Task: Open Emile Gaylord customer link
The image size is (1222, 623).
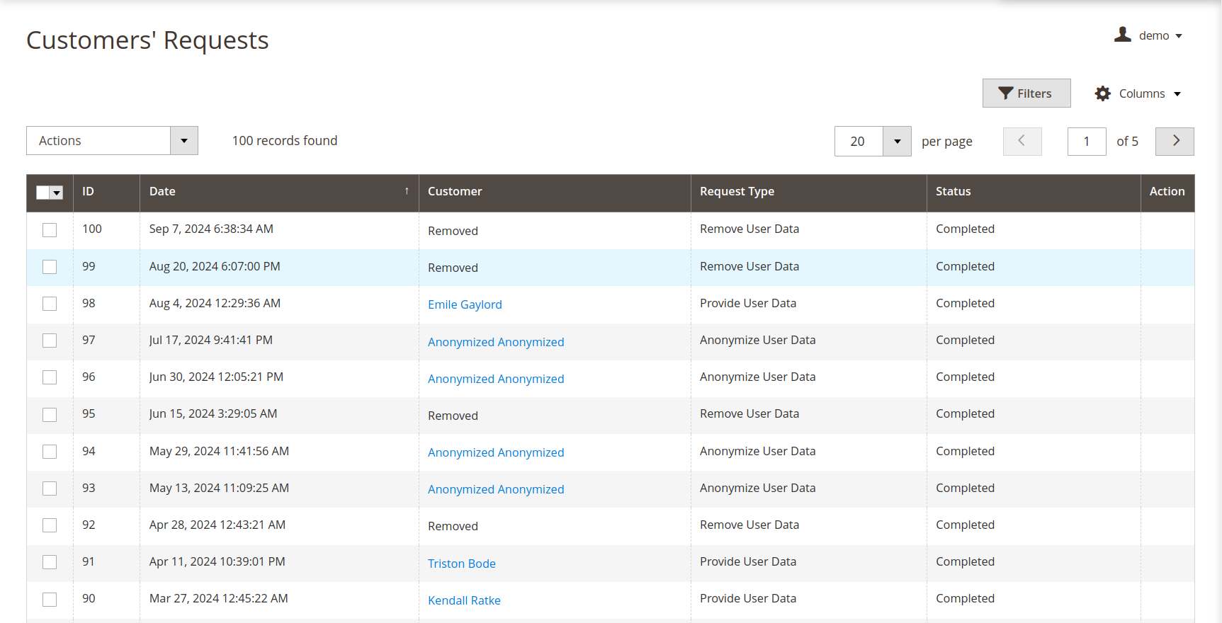Action: click(x=465, y=304)
